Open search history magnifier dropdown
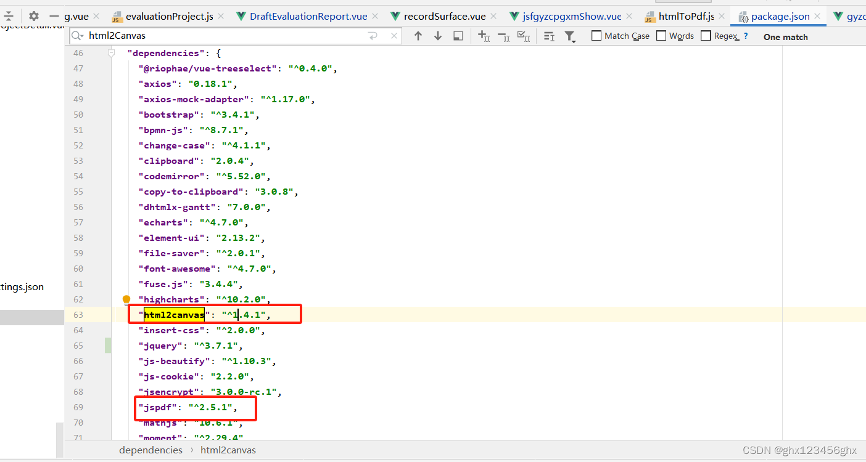Viewport: 866px width, 462px height. tap(78, 36)
